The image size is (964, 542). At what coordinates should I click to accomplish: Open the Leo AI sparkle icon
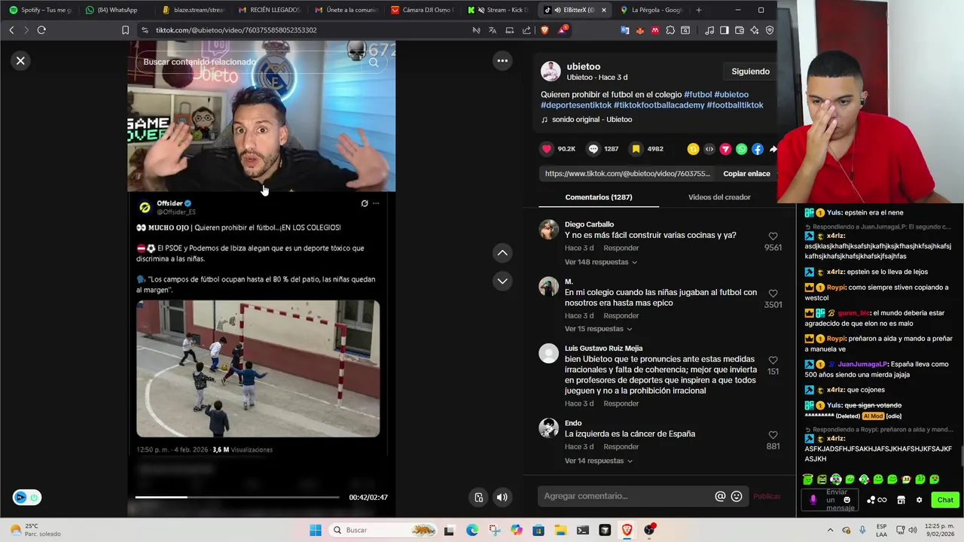(x=755, y=30)
